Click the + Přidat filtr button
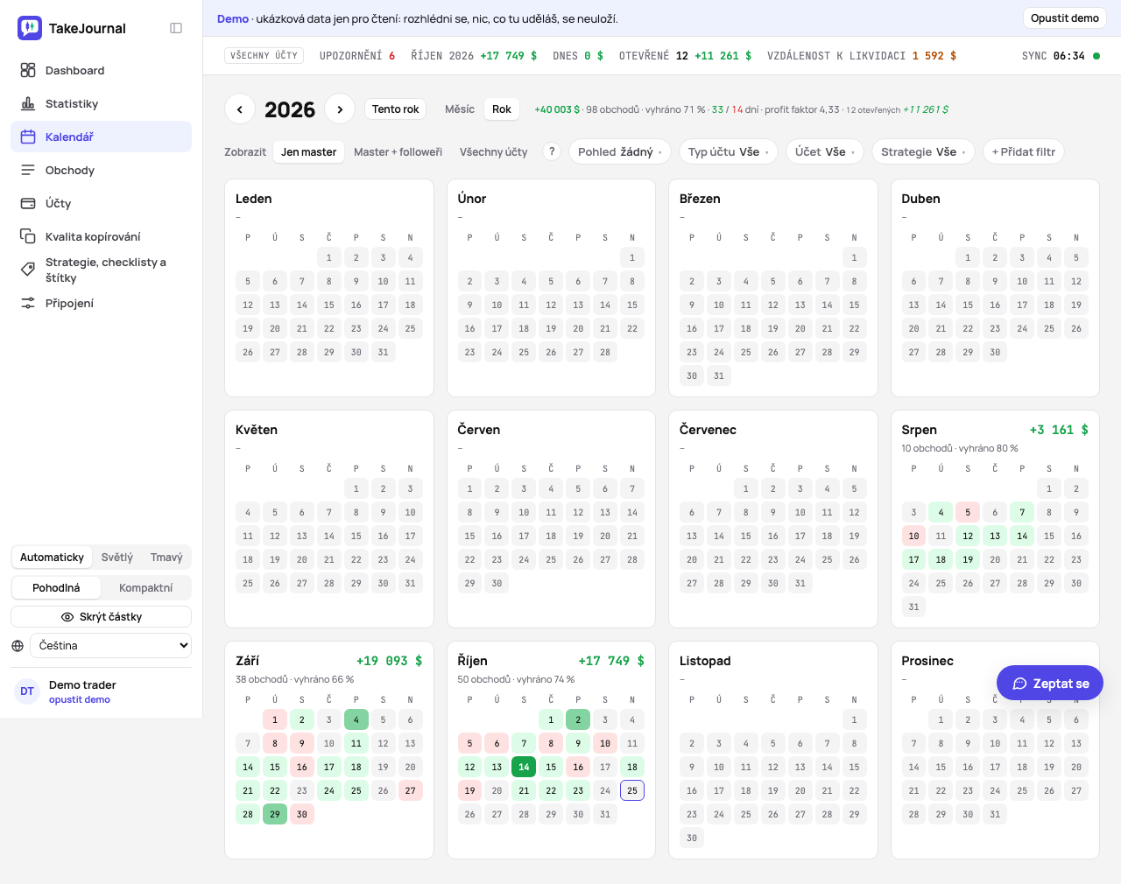This screenshot has height=884, width=1121. (x=1024, y=151)
